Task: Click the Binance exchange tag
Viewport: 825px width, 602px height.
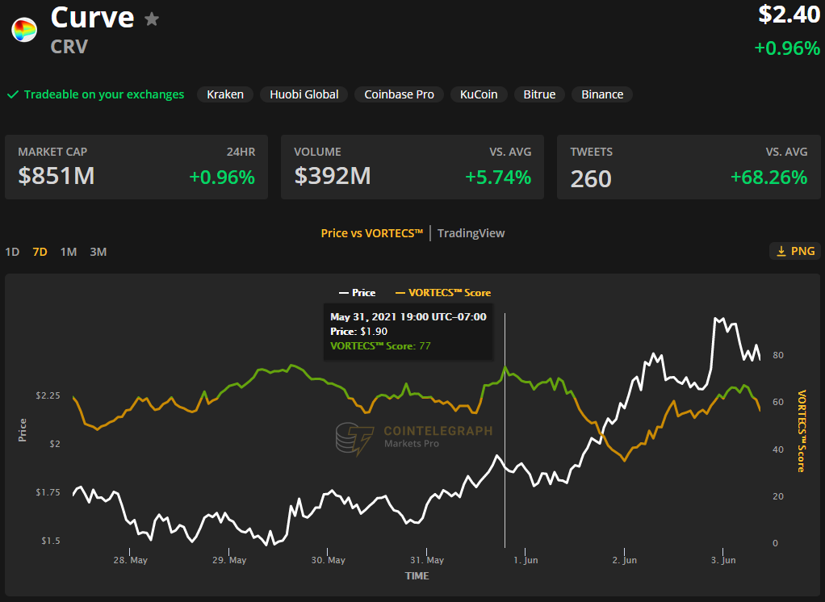Action: [601, 94]
